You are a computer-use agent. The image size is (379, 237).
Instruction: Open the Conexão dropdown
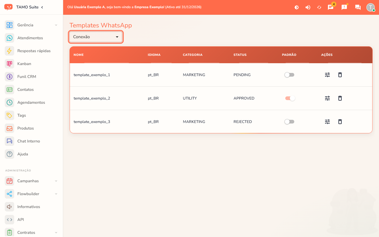tap(96, 37)
